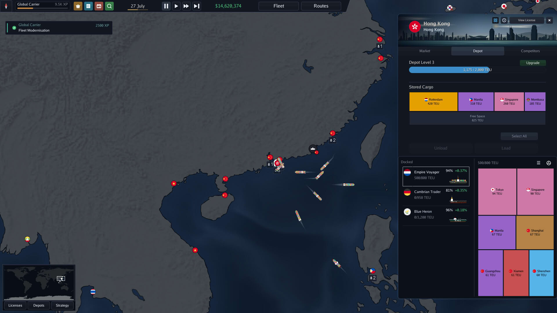Open the Strategy panel
Viewport: 557px width, 313px height.
[x=62, y=305]
